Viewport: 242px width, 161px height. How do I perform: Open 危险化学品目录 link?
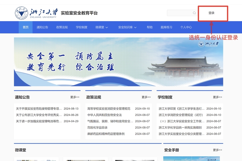(97, 128)
